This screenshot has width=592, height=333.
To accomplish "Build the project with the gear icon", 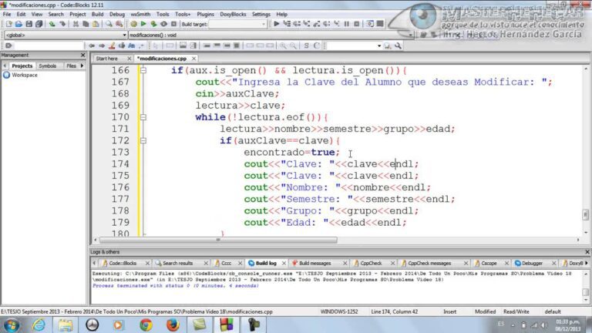I will click(133, 24).
